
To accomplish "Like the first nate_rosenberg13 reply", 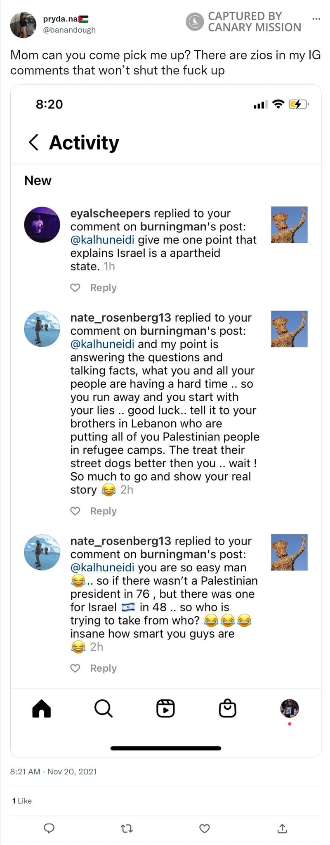I will [x=75, y=511].
